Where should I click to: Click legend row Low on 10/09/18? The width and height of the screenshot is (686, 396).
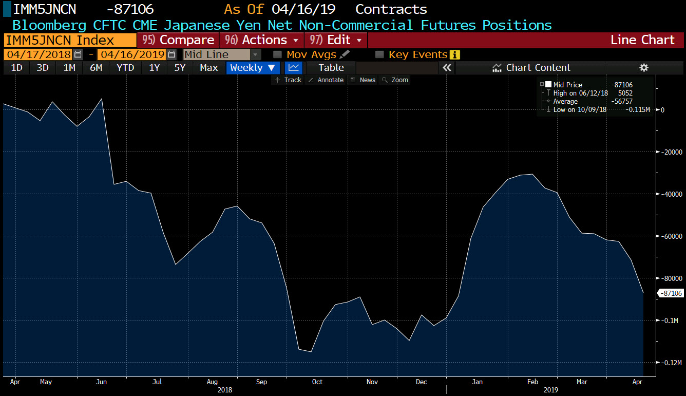click(x=598, y=109)
